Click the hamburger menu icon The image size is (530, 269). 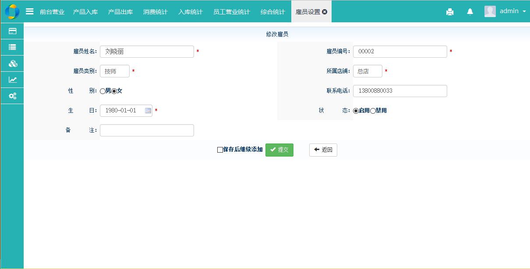click(30, 11)
